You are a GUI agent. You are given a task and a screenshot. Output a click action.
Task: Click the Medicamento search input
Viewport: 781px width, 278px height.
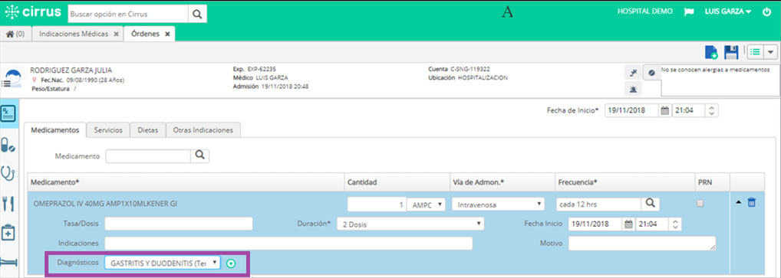[x=148, y=155]
